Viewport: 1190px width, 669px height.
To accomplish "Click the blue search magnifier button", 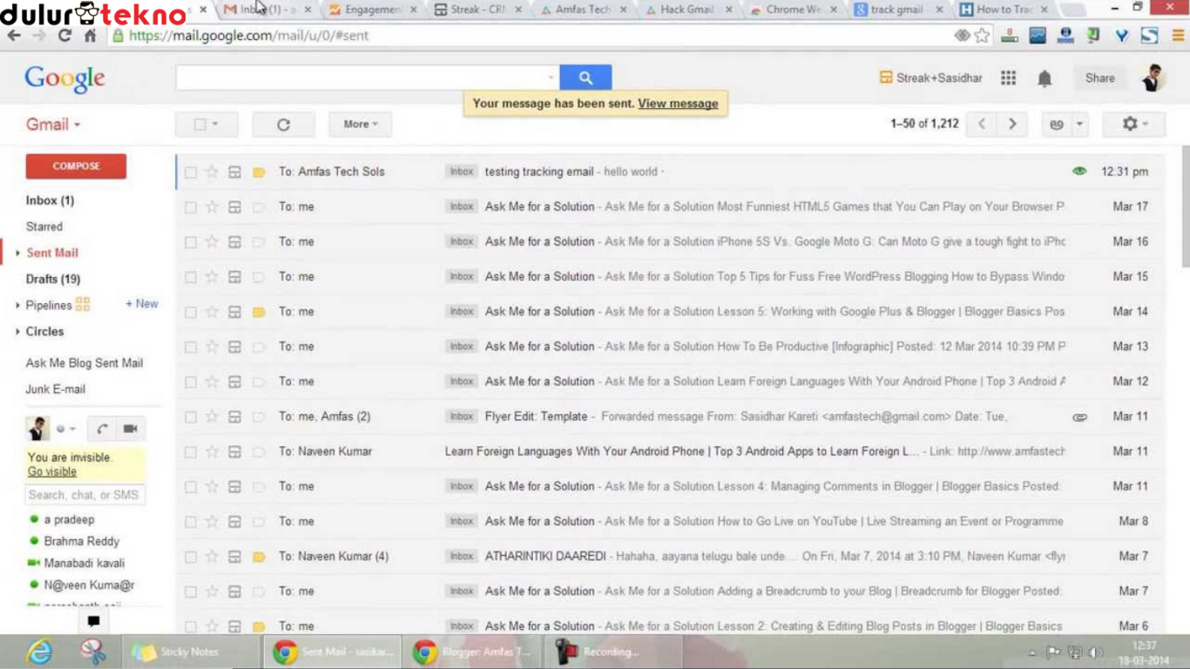I will tap(585, 78).
